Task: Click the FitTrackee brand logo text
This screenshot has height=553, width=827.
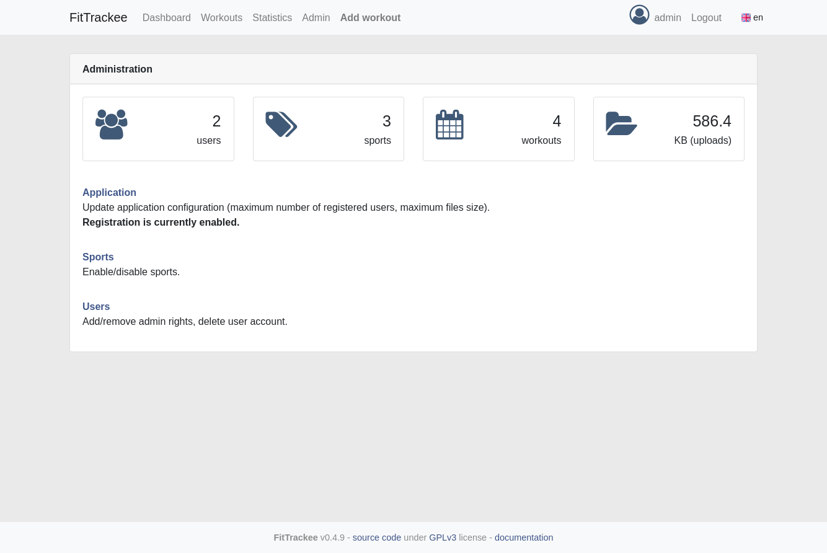Action: point(99,17)
